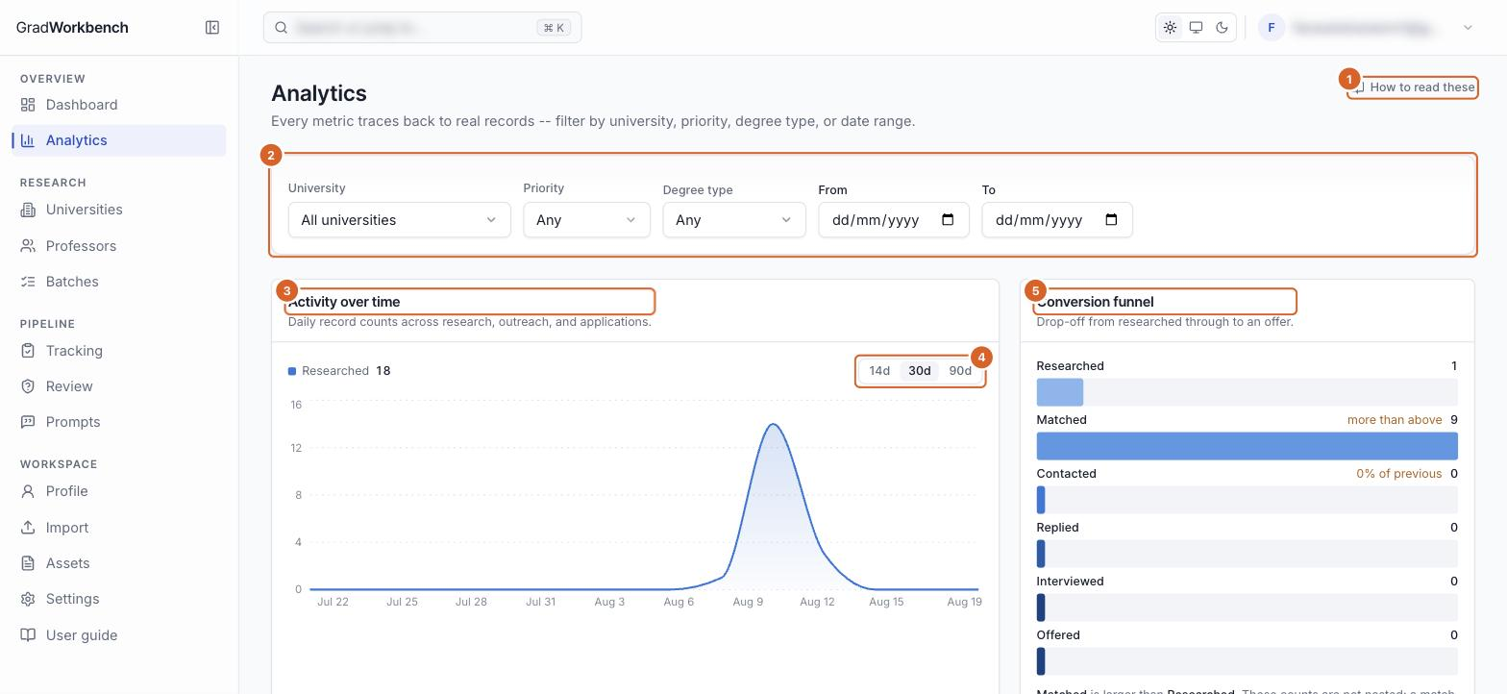Screen dimensions: 1507x694
Task: Switch to dark theme
Action: tap(1222, 28)
